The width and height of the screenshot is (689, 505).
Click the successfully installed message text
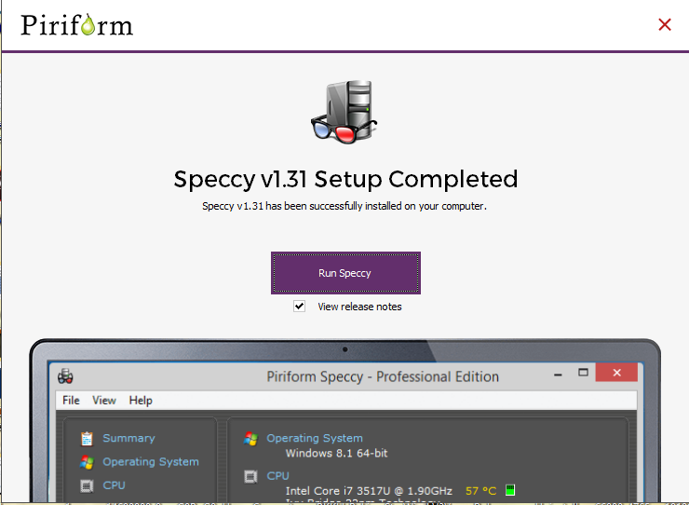click(x=344, y=206)
